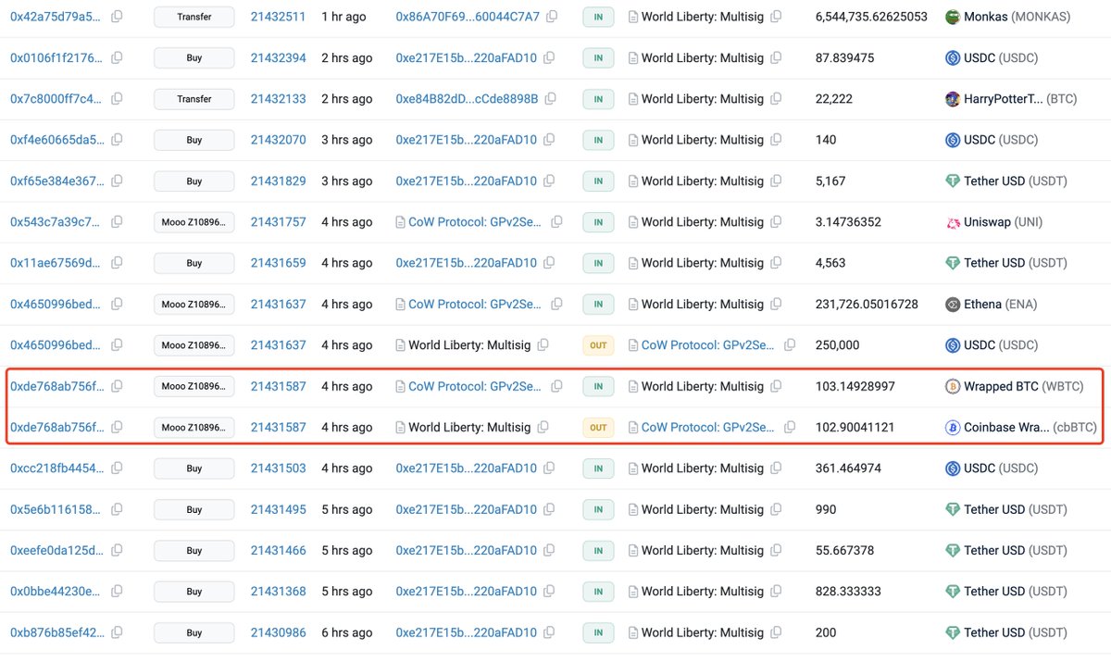This screenshot has width=1111, height=662.
Task: Select amount 6,544,735.62625053
Action: pos(871,17)
